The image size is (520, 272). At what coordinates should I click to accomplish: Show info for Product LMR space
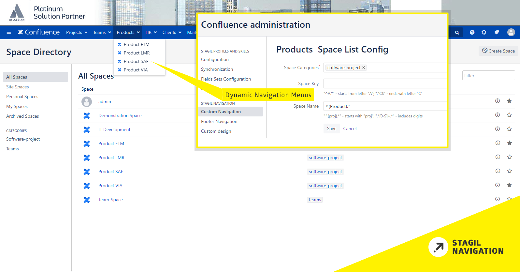[x=498, y=157]
